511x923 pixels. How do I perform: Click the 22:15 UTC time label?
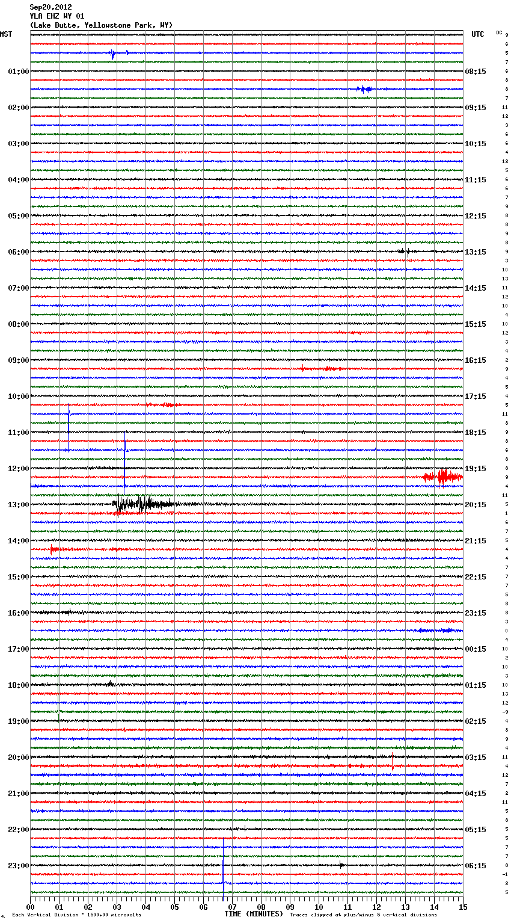coord(476,577)
